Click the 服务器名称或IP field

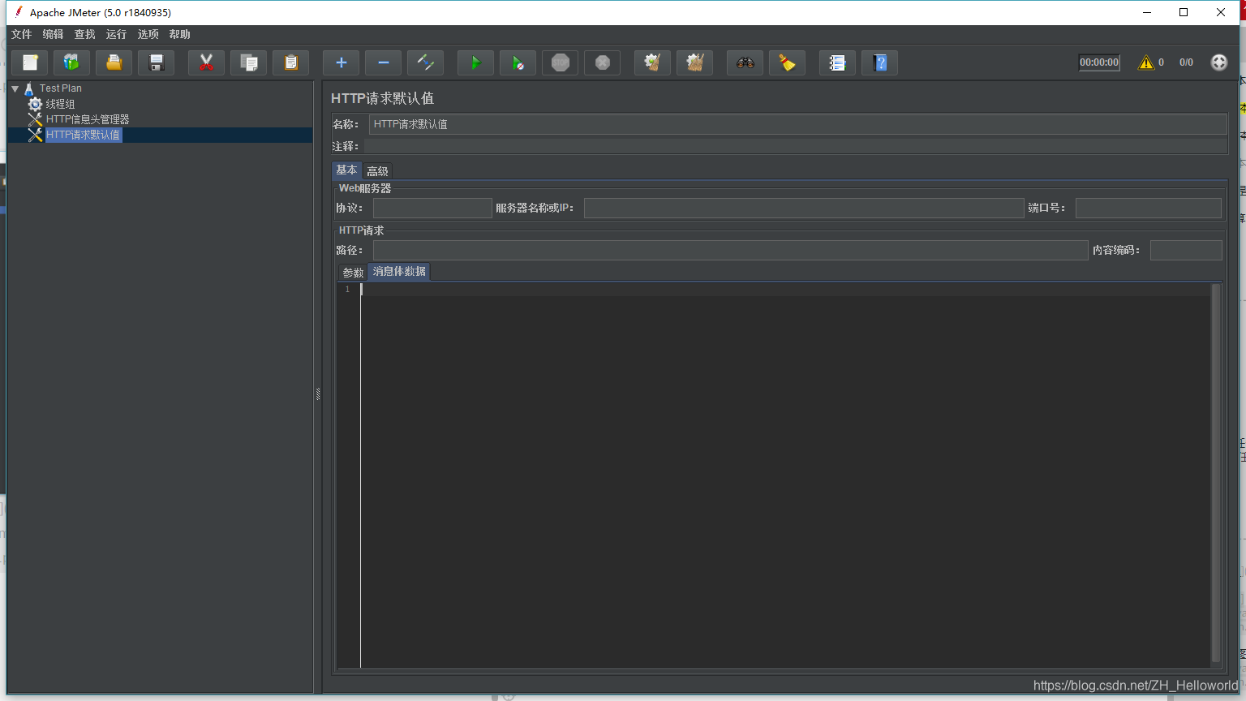(804, 209)
